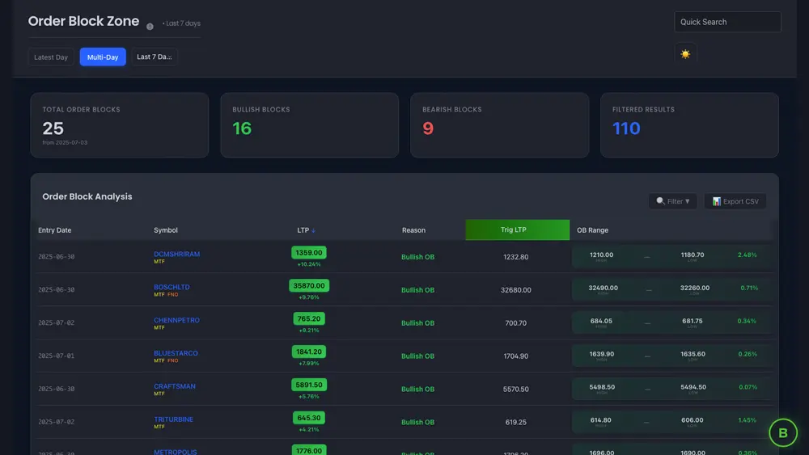809x455 pixels.
Task: Sort by Symbol column header
Action: 166,230
